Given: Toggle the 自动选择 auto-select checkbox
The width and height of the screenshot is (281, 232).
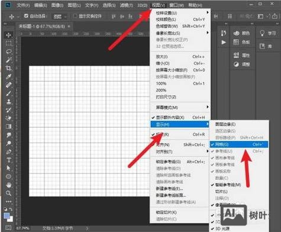Looking at the screenshot, I should pyautogui.click(x=26, y=16).
